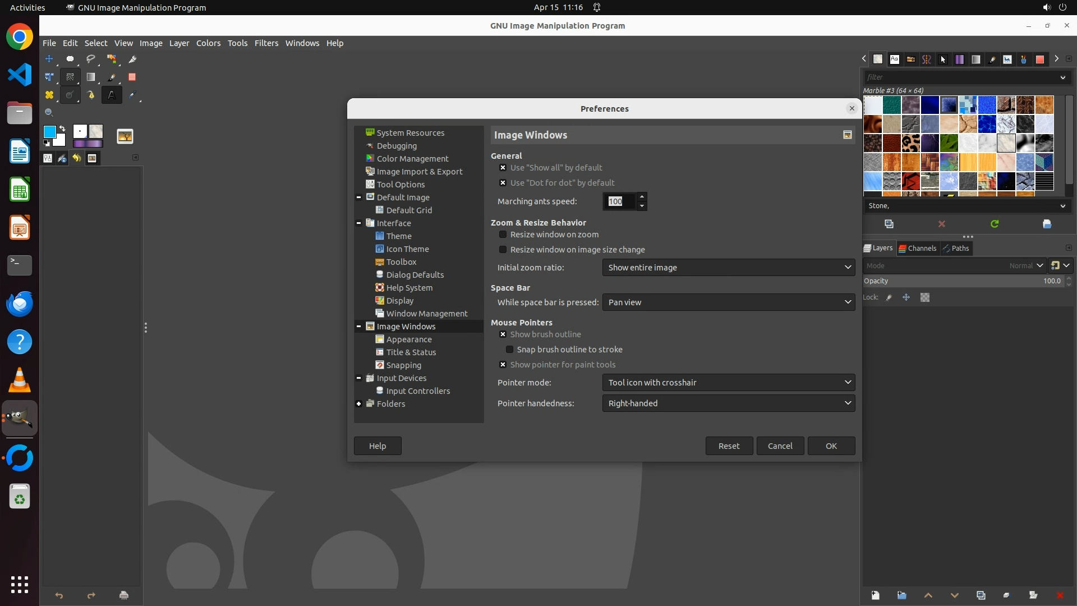Click the Reset button

[x=729, y=446]
